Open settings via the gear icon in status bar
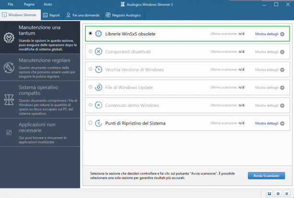 tap(278, 194)
